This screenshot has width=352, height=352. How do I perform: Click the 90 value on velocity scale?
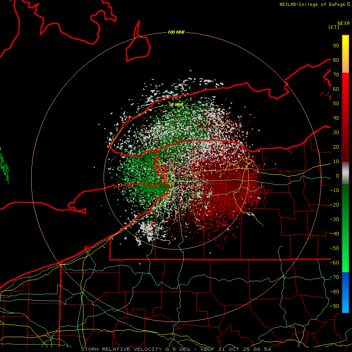click(x=336, y=46)
